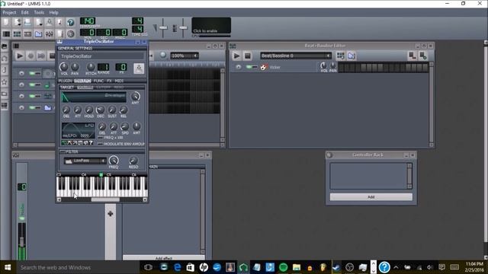Open the Project menu
The image size is (488, 274).
point(9,12)
